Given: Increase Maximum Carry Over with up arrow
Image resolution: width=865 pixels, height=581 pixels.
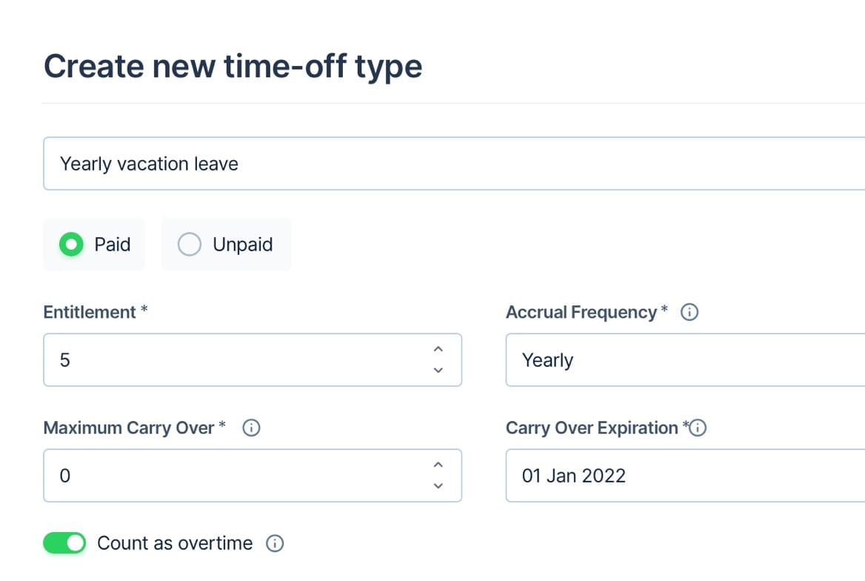Looking at the screenshot, I should tap(438, 464).
